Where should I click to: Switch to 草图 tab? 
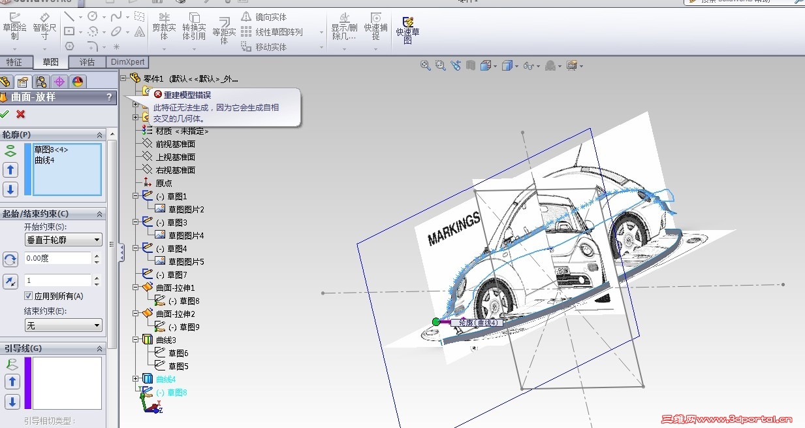[x=51, y=62]
